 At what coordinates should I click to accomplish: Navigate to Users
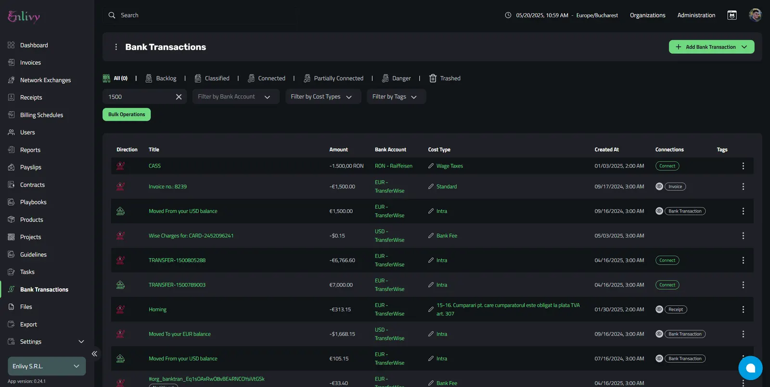tap(27, 132)
